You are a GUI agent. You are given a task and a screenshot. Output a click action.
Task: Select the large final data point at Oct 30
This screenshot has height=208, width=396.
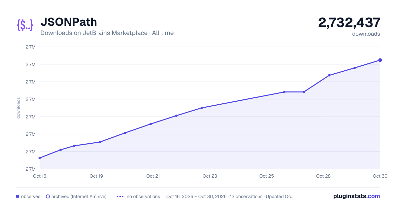[x=380, y=60]
